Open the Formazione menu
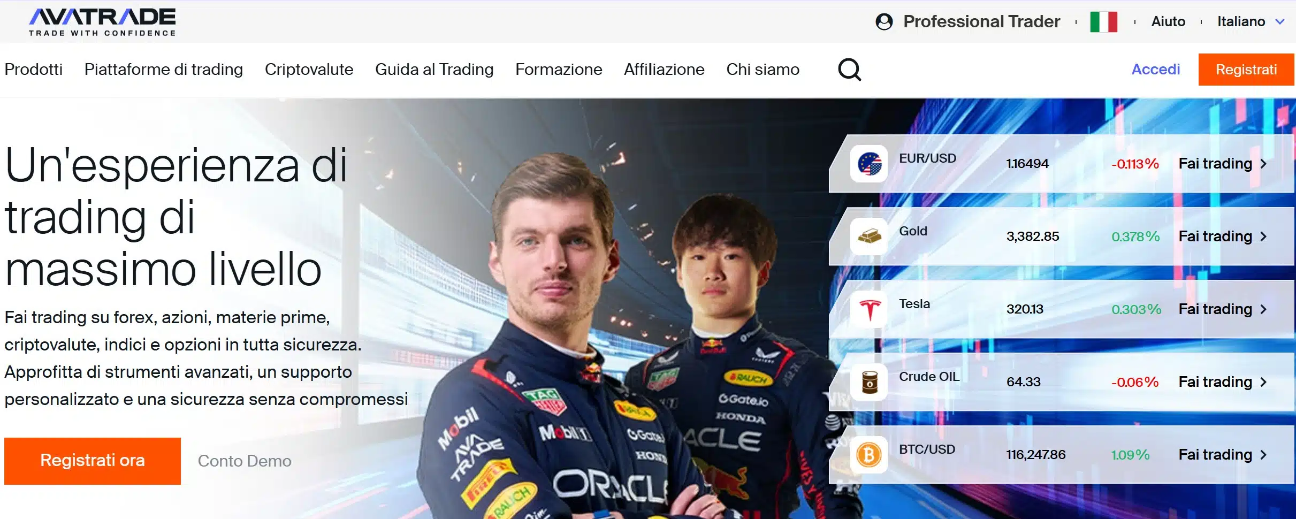 [559, 70]
